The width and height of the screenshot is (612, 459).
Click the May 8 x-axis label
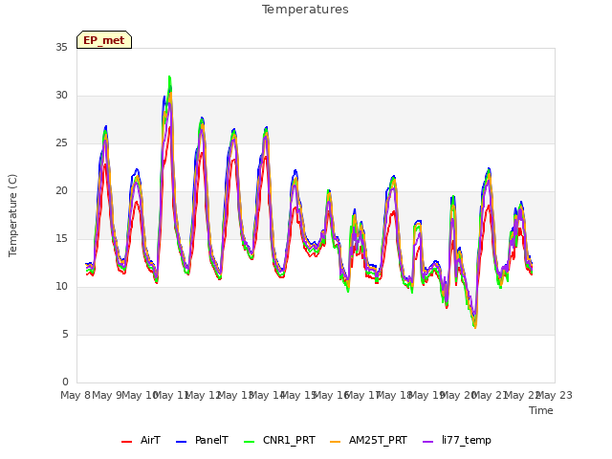[x=76, y=395]
